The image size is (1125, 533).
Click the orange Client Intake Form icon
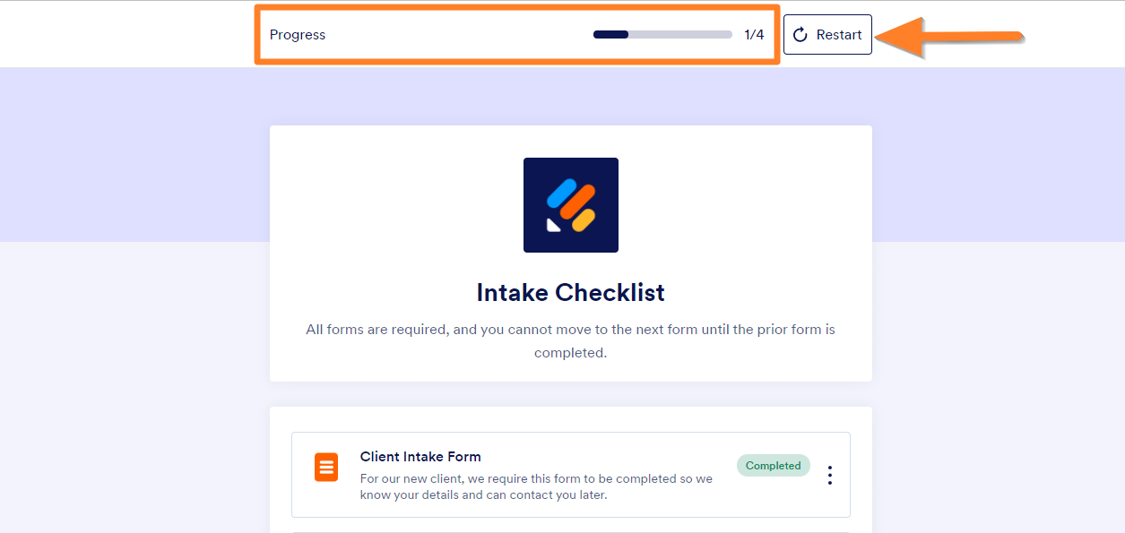tap(326, 467)
